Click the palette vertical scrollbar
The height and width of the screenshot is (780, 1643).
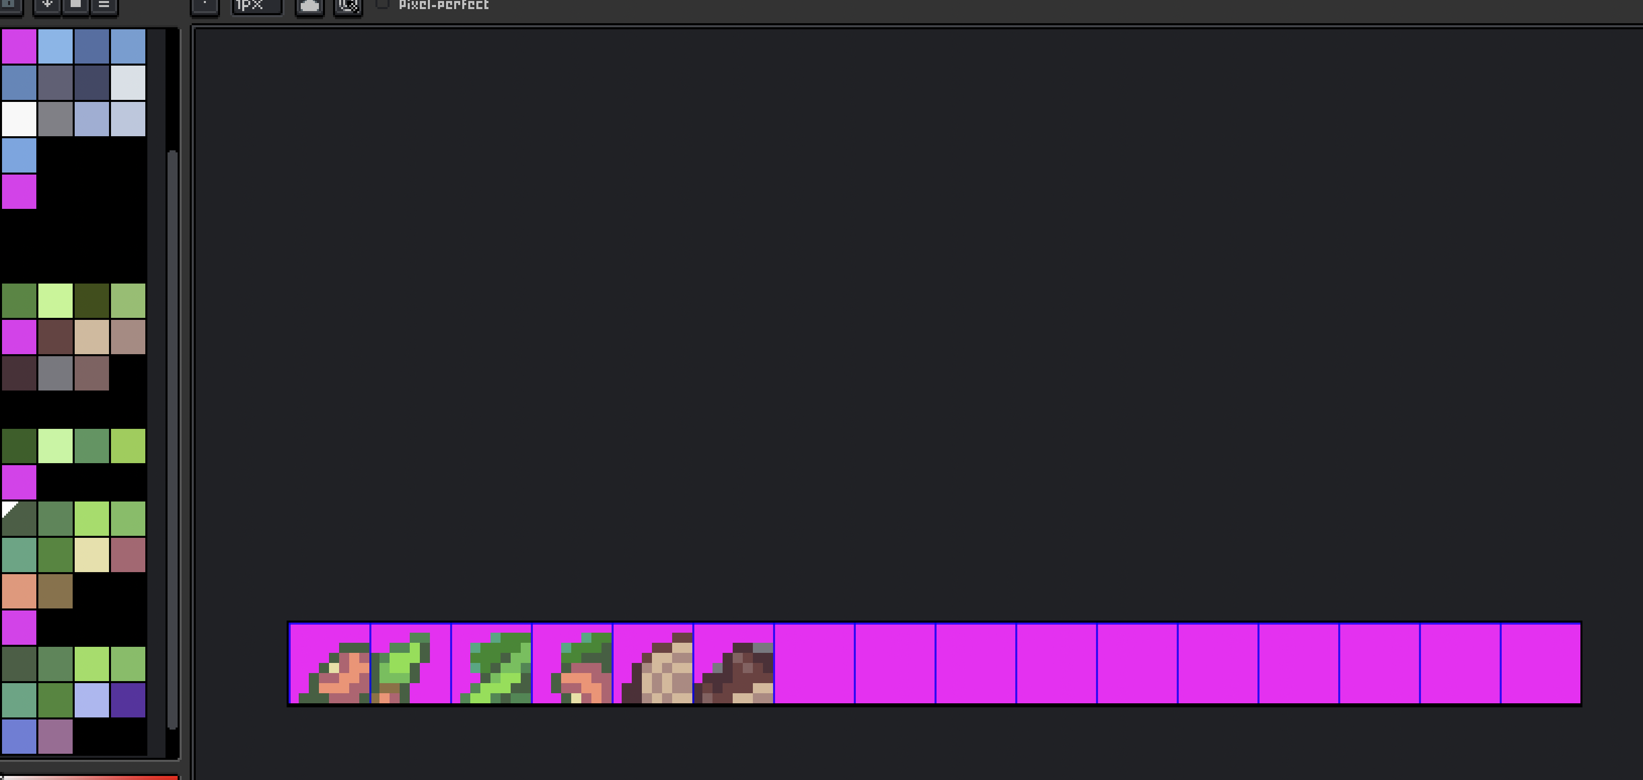pyautogui.click(x=172, y=440)
